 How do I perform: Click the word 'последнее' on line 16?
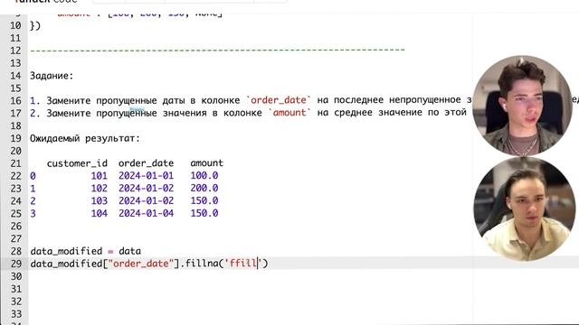(x=358, y=100)
